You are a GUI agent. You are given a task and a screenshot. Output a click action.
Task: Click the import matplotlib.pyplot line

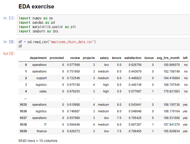[x=47, y=27]
